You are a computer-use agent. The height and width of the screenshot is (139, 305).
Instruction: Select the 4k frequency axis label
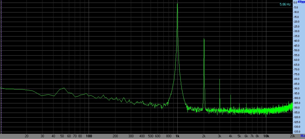(x=231, y=136)
